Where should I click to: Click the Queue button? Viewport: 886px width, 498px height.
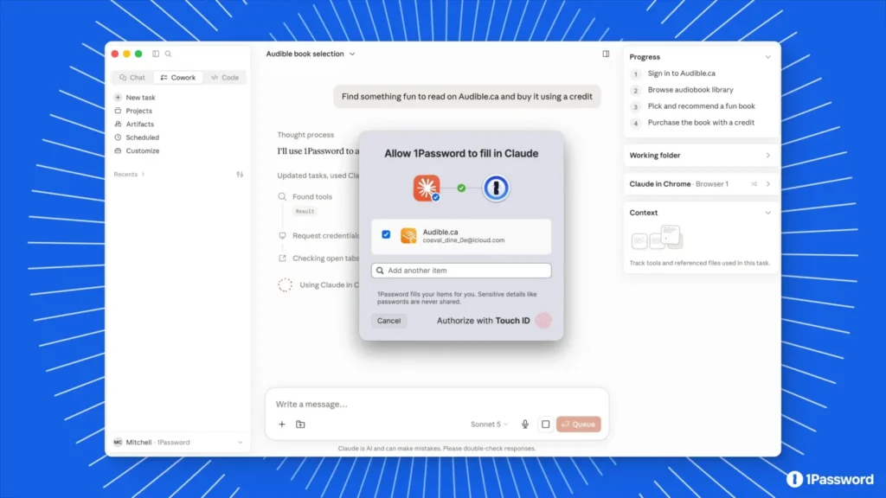pyautogui.click(x=579, y=424)
